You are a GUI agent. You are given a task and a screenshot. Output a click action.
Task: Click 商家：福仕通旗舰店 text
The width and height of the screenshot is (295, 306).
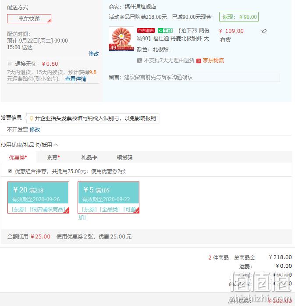(132, 7)
